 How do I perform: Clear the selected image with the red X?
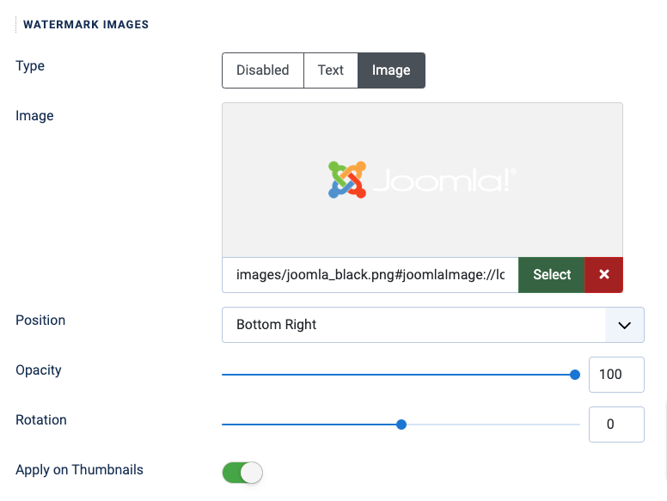click(604, 275)
